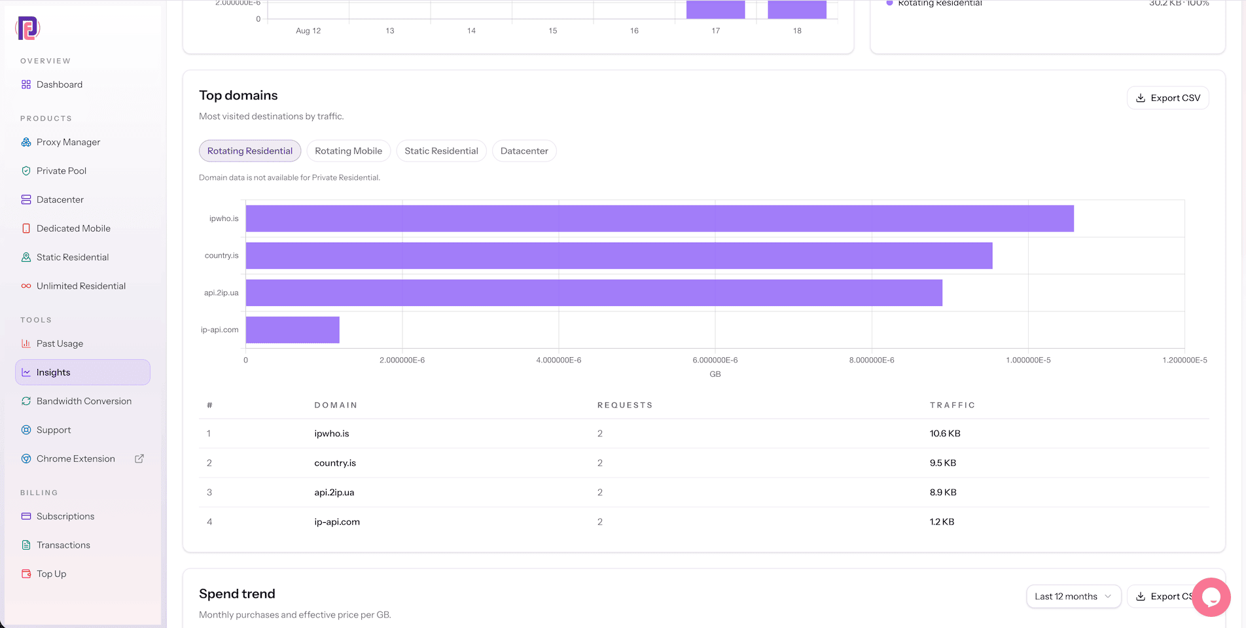Click the Proxy Manager icon

[26, 142]
